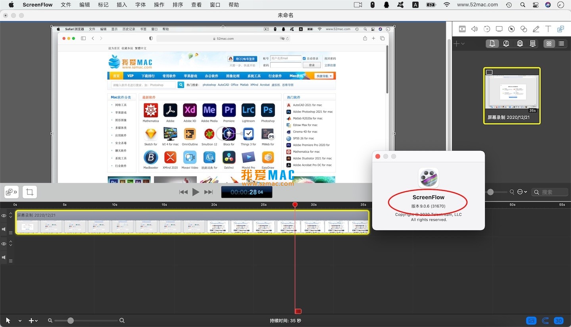This screenshot has height=327, width=571.
Task: Open the Text properties tab
Action: [548, 29]
